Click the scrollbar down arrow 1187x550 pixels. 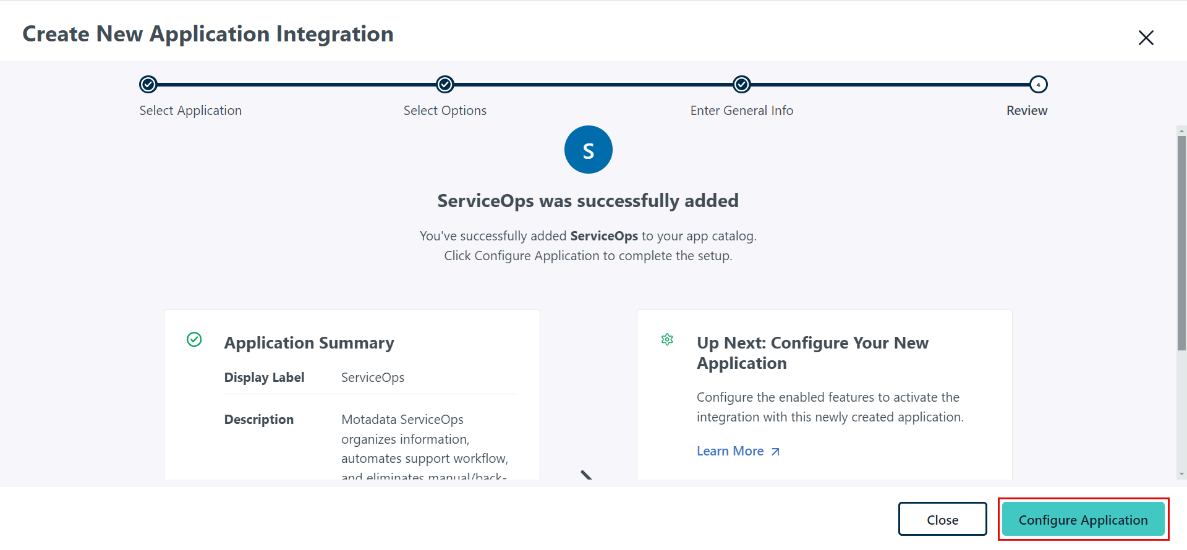pyautogui.click(x=1181, y=475)
